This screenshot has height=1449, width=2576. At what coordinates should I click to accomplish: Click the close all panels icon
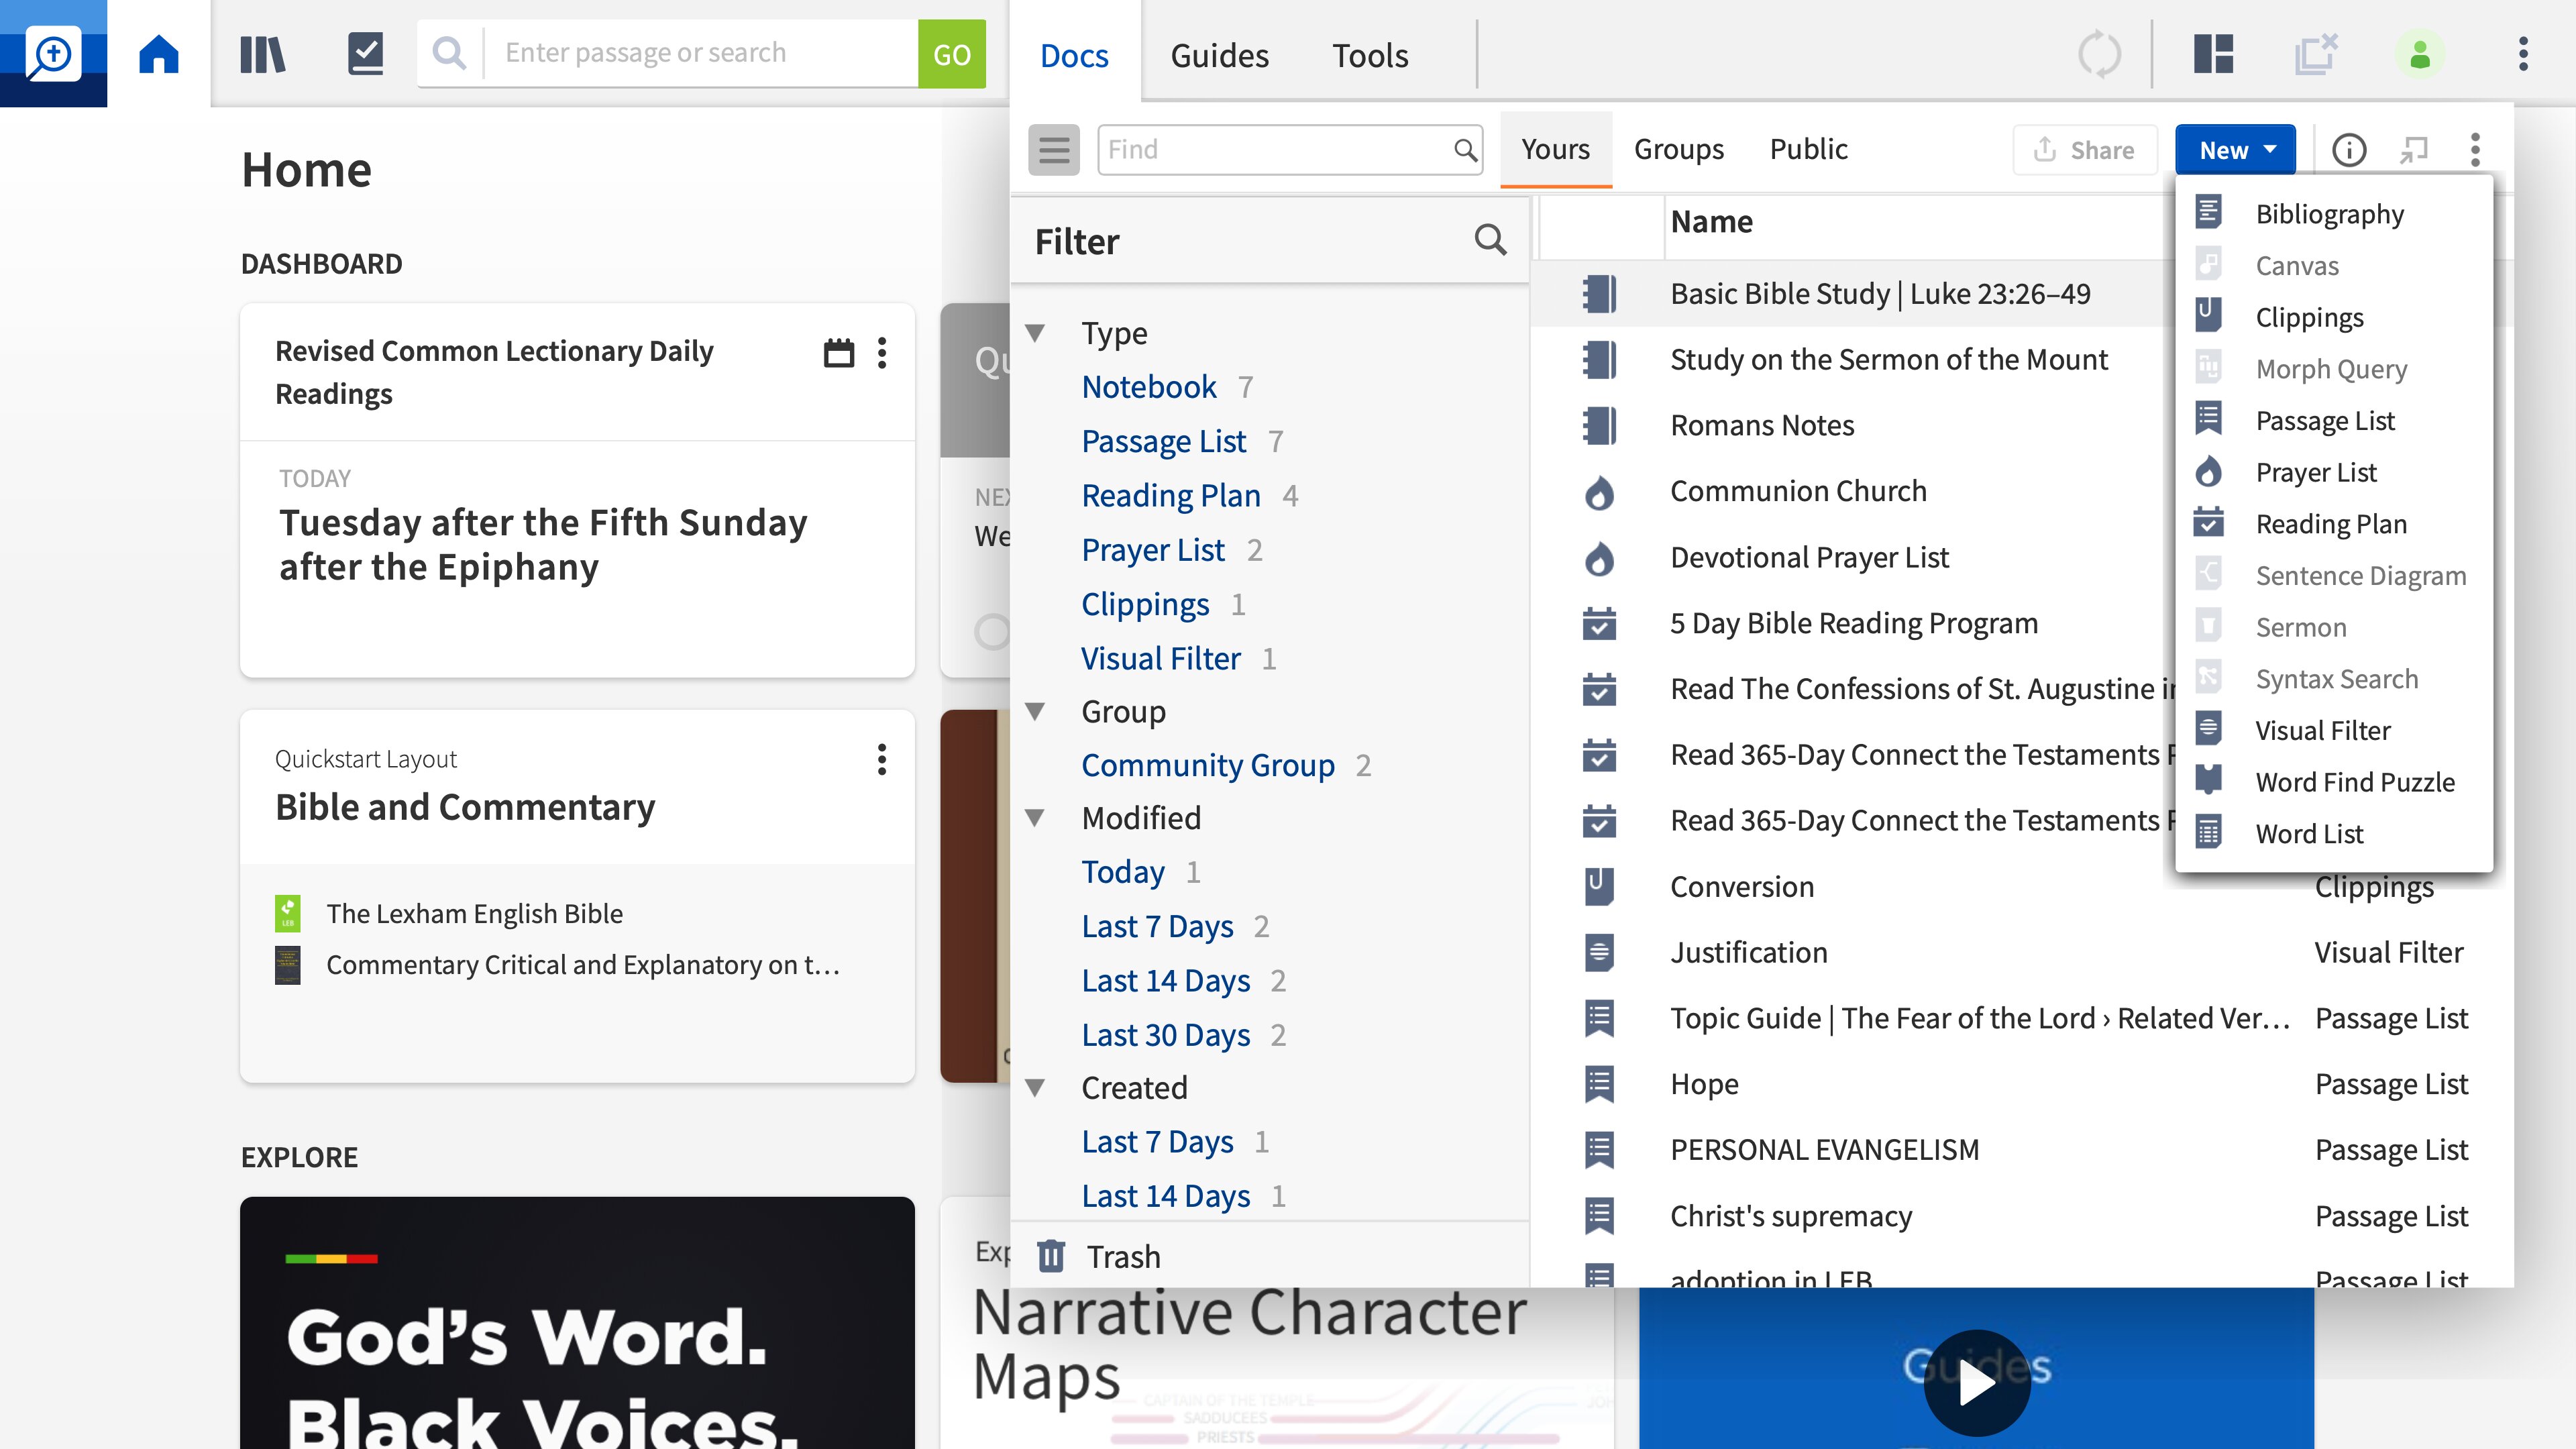[2316, 54]
